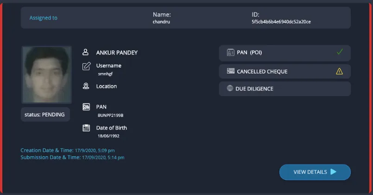Click the yellow warning triangle on Cancelled Cheque

(x=340, y=71)
